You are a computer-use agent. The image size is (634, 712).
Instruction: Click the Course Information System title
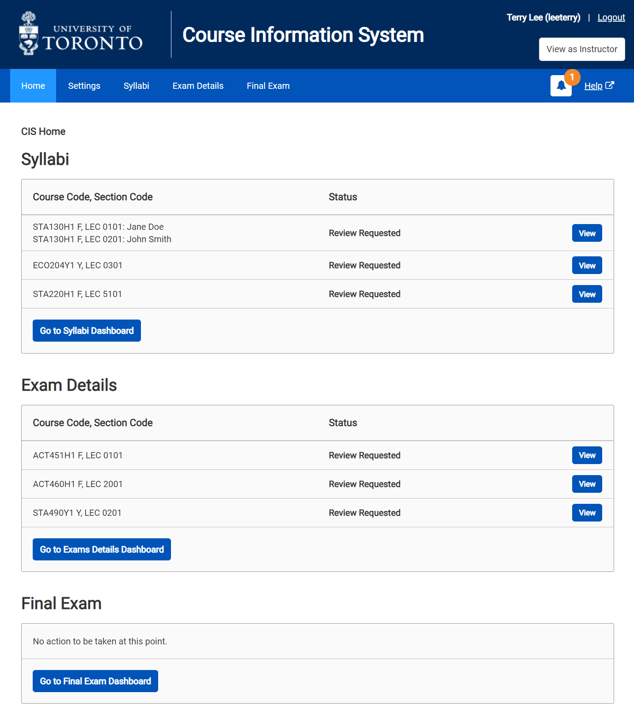[303, 35]
